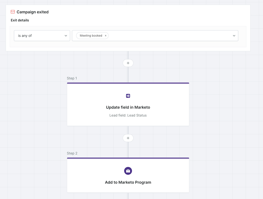Add a step above Step 1
Viewport: 263px width, 199px height.
click(128, 63)
